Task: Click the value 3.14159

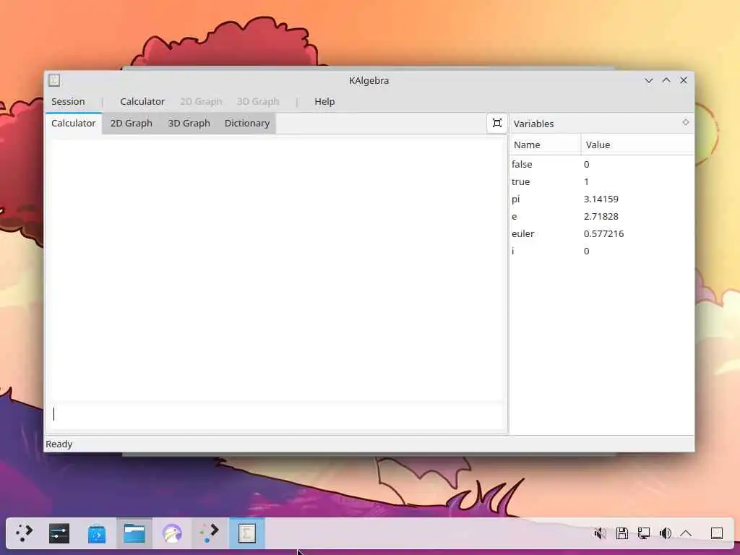Action: coord(601,199)
